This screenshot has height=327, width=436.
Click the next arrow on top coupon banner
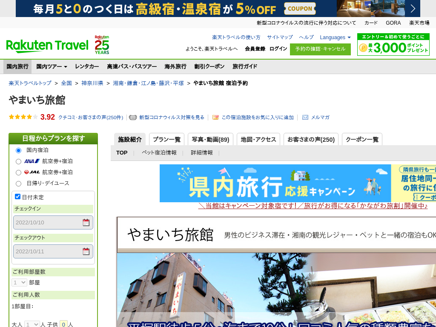pos(413,9)
